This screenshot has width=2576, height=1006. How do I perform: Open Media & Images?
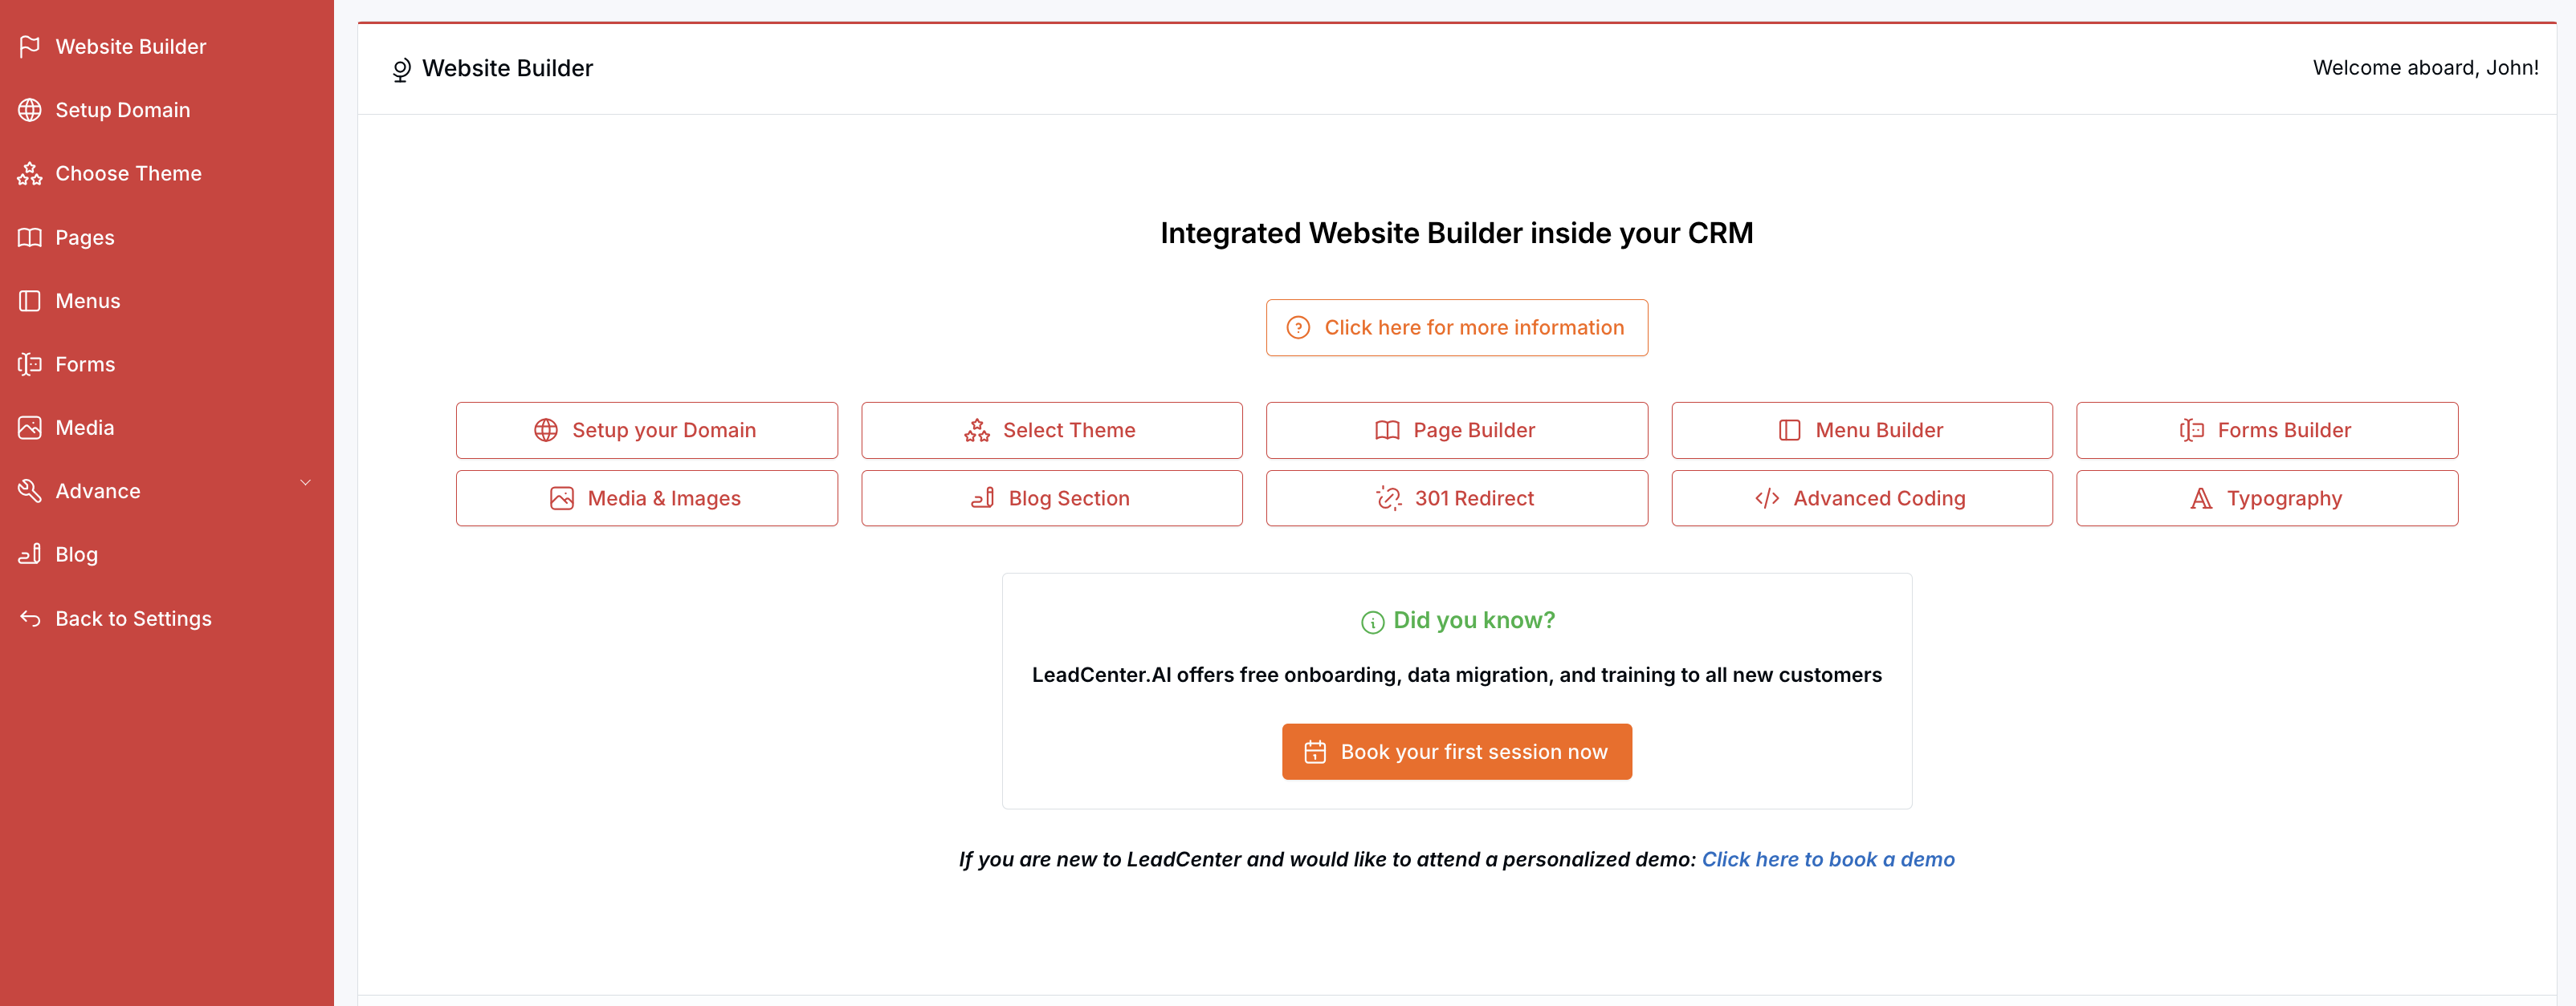[x=646, y=498]
